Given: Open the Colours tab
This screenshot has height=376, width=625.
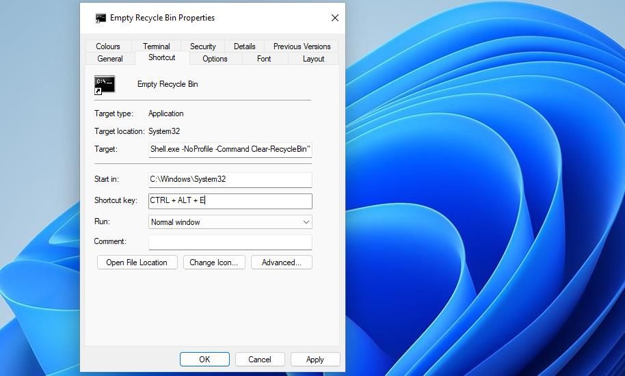Looking at the screenshot, I should click(x=108, y=46).
